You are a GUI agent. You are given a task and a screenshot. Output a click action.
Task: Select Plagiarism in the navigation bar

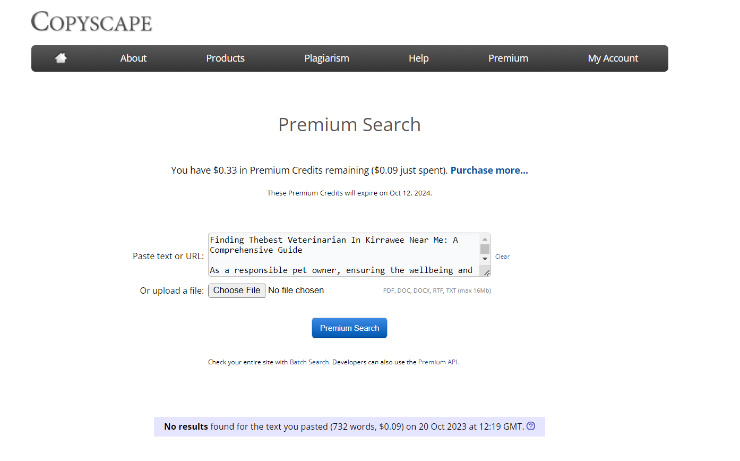pyautogui.click(x=326, y=58)
